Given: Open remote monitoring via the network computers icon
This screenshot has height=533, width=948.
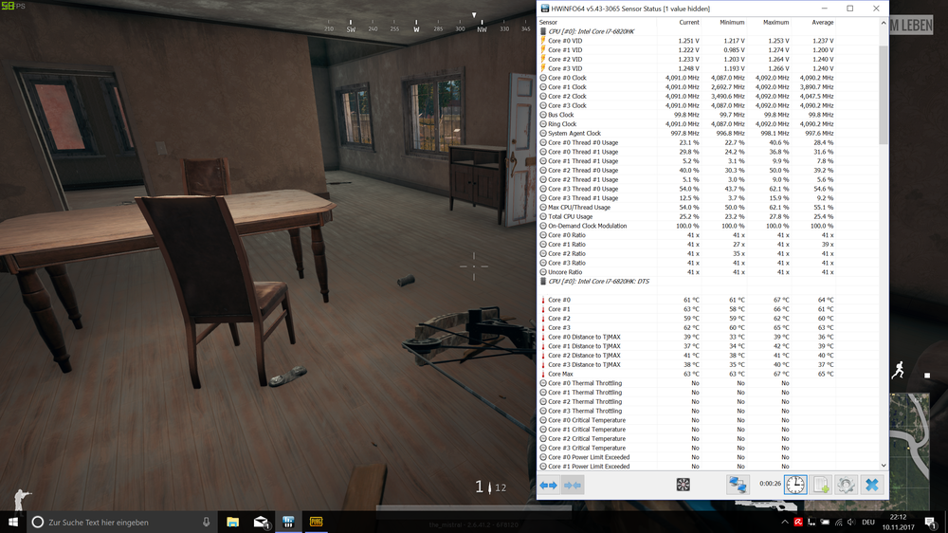Looking at the screenshot, I should click(x=737, y=485).
